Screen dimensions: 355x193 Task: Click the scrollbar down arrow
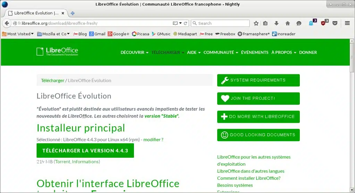coord(352,190)
